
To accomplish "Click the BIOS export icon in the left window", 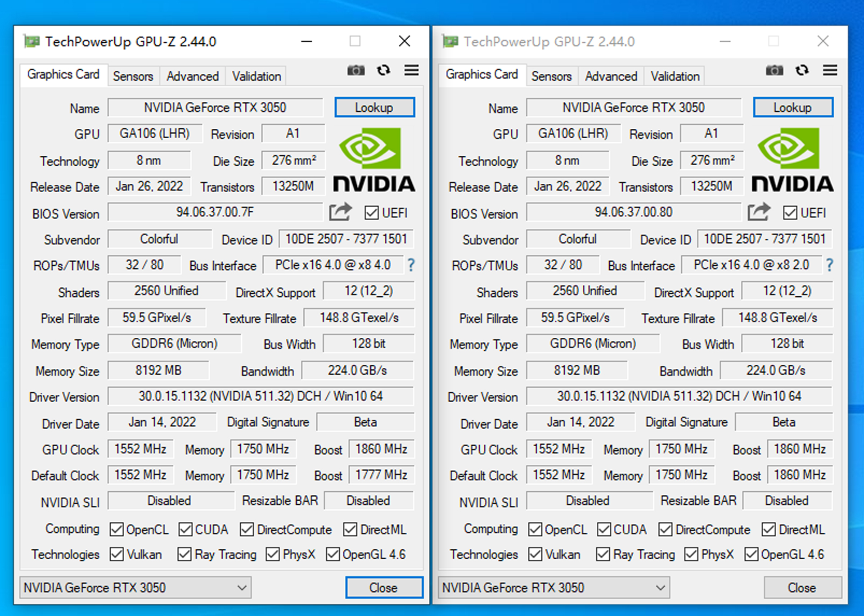I will tap(341, 212).
